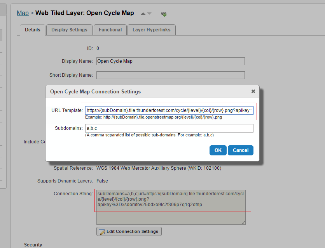Image resolution: width=325 pixels, height=248 pixels.
Task: Click the 'Web Tiled Layer: Open Cycle Map' title
Action: pyautogui.click(x=85, y=13)
